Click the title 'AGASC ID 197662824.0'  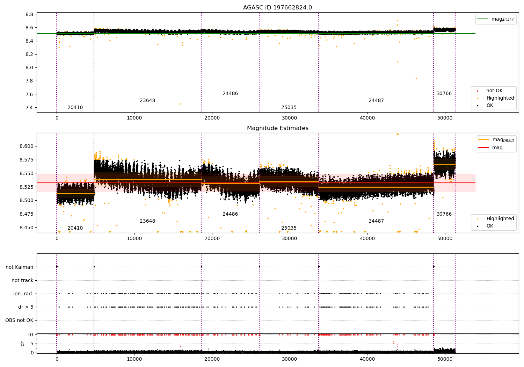pyautogui.click(x=277, y=8)
